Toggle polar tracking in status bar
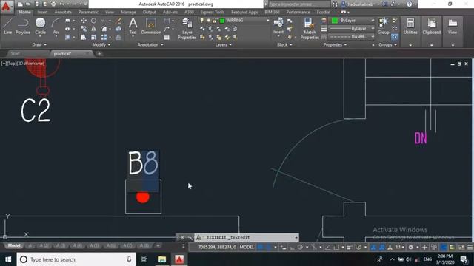Image resolution: width=474 pixels, height=266 pixels. coord(300,247)
